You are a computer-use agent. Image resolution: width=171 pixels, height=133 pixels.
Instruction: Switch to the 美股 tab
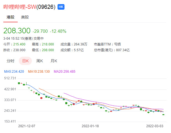(x=25, y=17)
